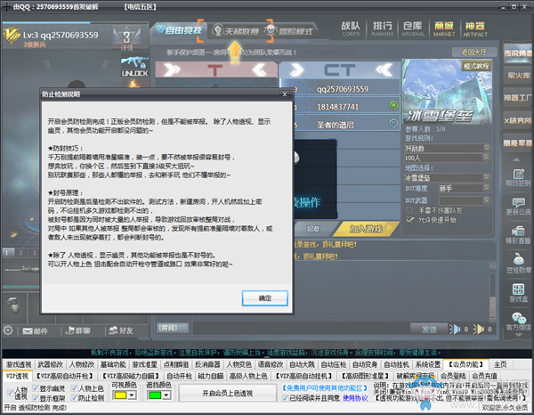Toggle 显示幽灵 checkbox
Image resolution: width=534 pixels, height=415 pixels.
(x=36, y=388)
